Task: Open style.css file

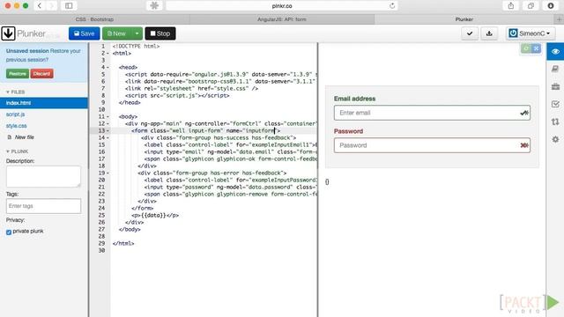Action: 17,126
